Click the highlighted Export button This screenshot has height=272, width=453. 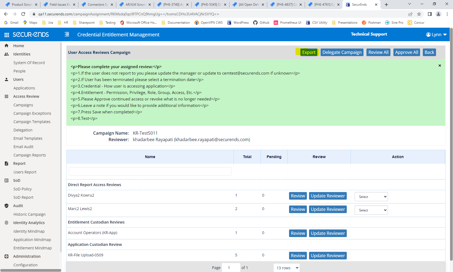(x=308, y=52)
